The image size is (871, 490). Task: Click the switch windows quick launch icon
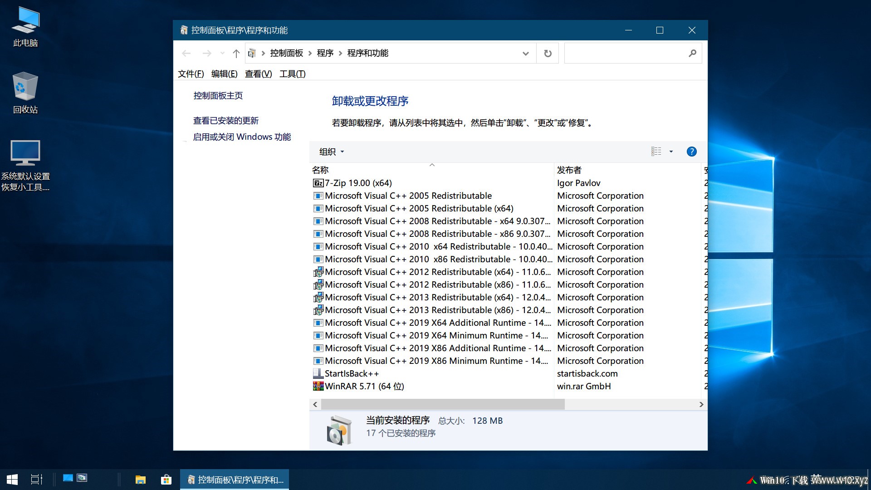click(82, 478)
